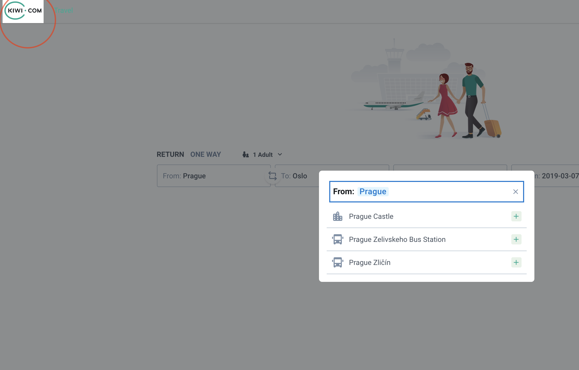
Task: Add Prague Zelivskeho Bus Station plus icon
Action: [x=516, y=239]
